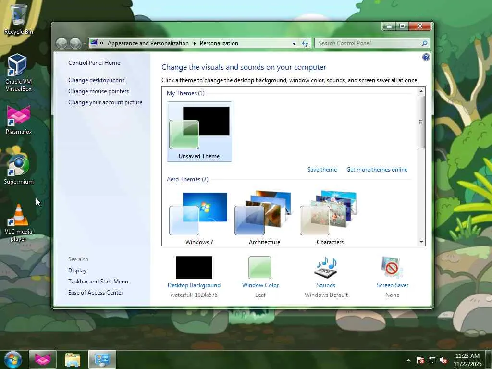
Task: Open the Recycle Bin desktop icon
Action: [18, 18]
